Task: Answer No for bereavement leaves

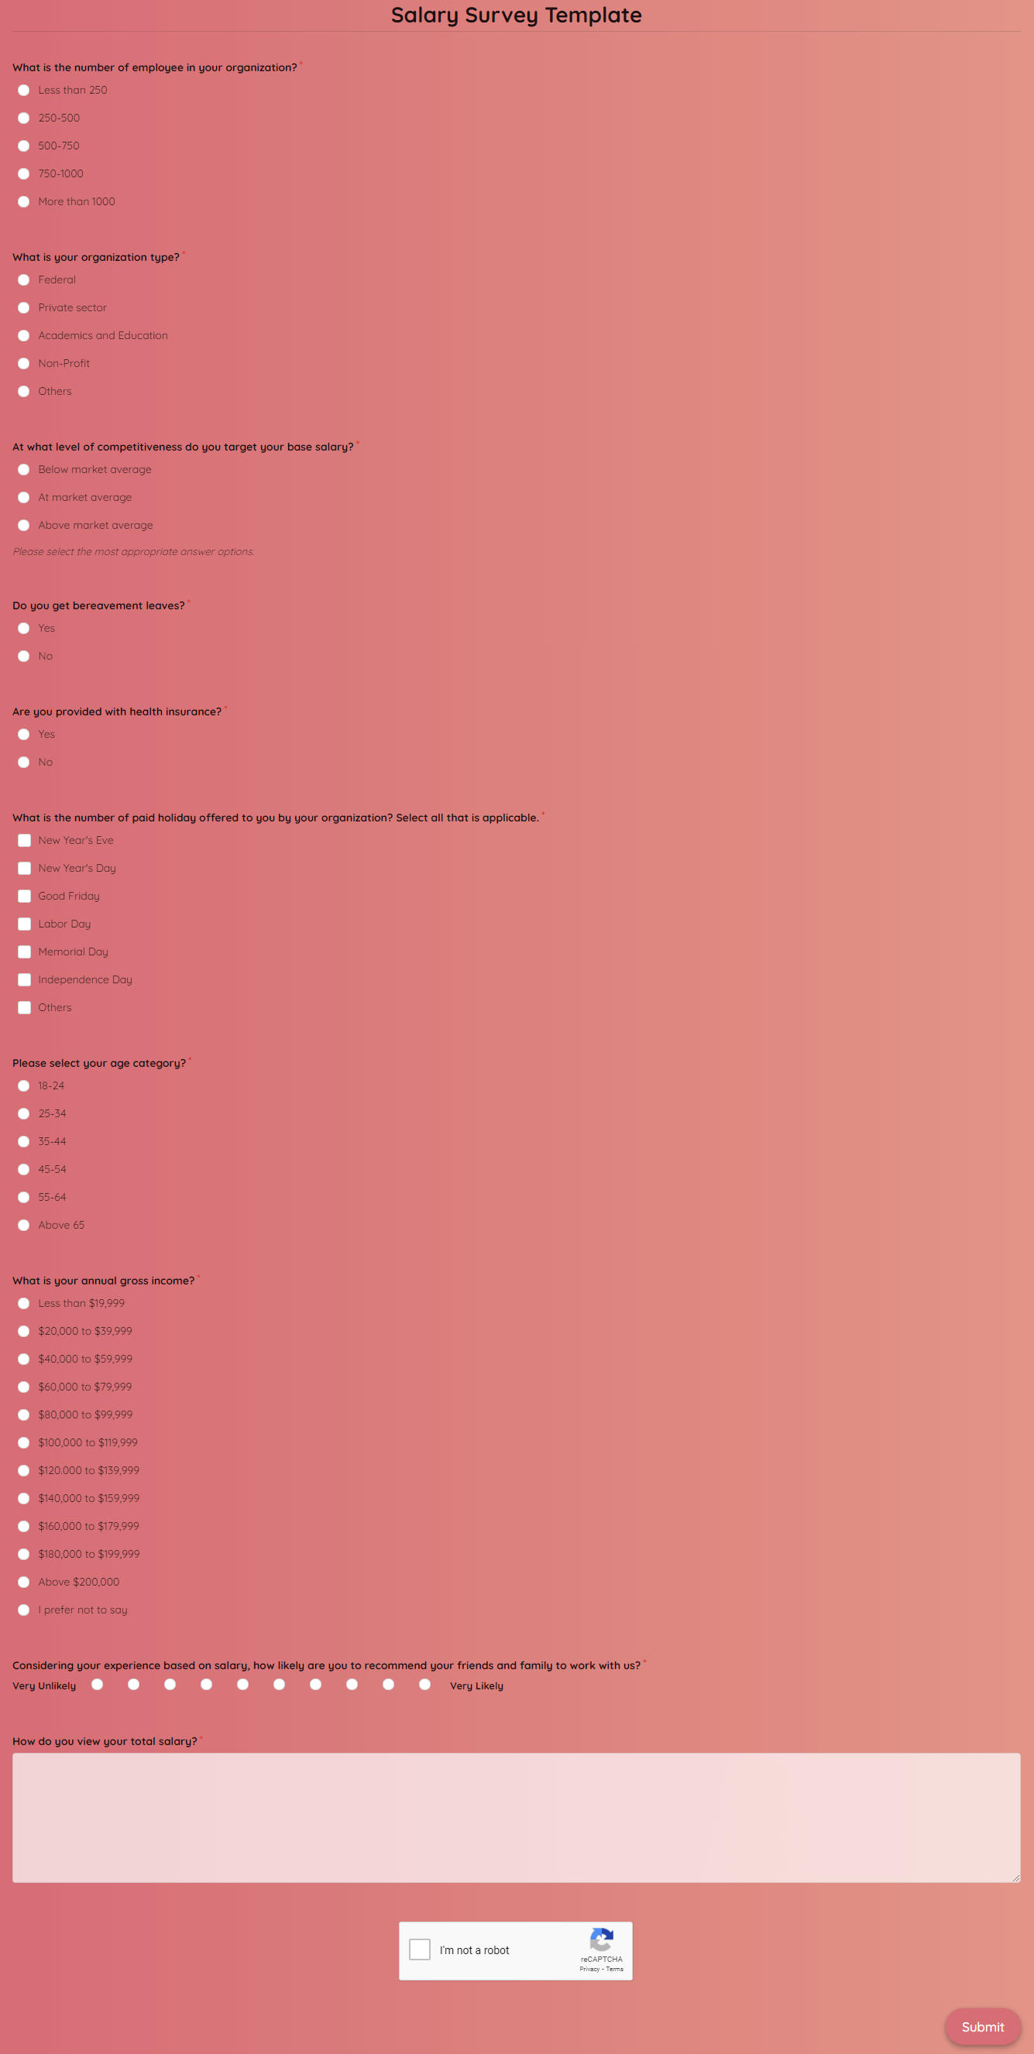Action: [24, 657]
